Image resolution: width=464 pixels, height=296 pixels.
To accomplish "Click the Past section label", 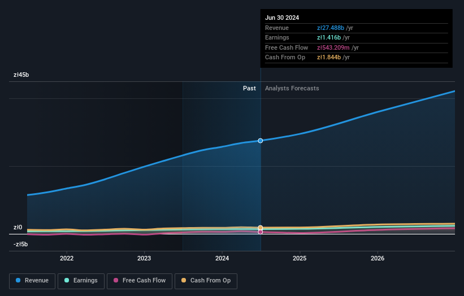I will click(x=249, y=88).
